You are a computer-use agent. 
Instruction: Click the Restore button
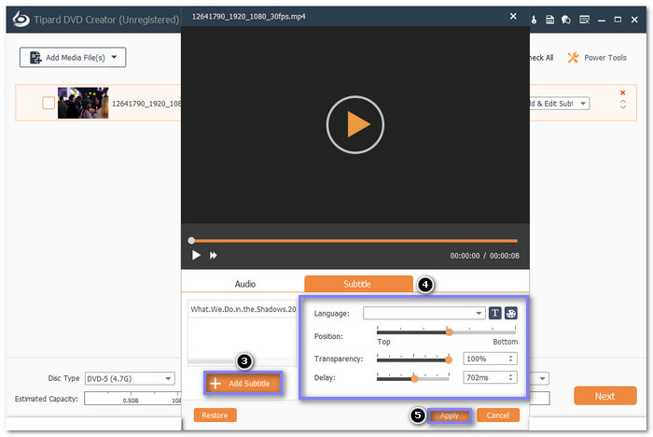click(215, 416)
